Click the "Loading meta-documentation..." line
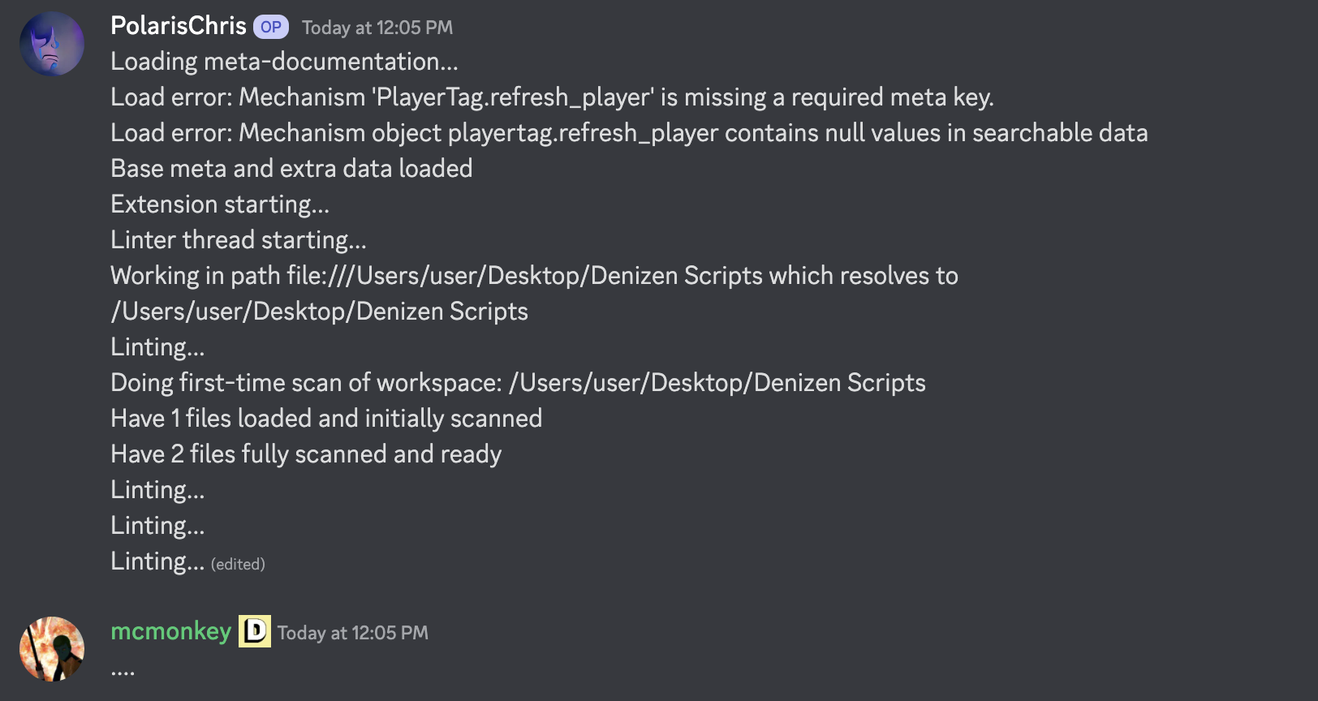Image resolution: width=1318 pixels, height=701 pixels. [x=284, y=62]
